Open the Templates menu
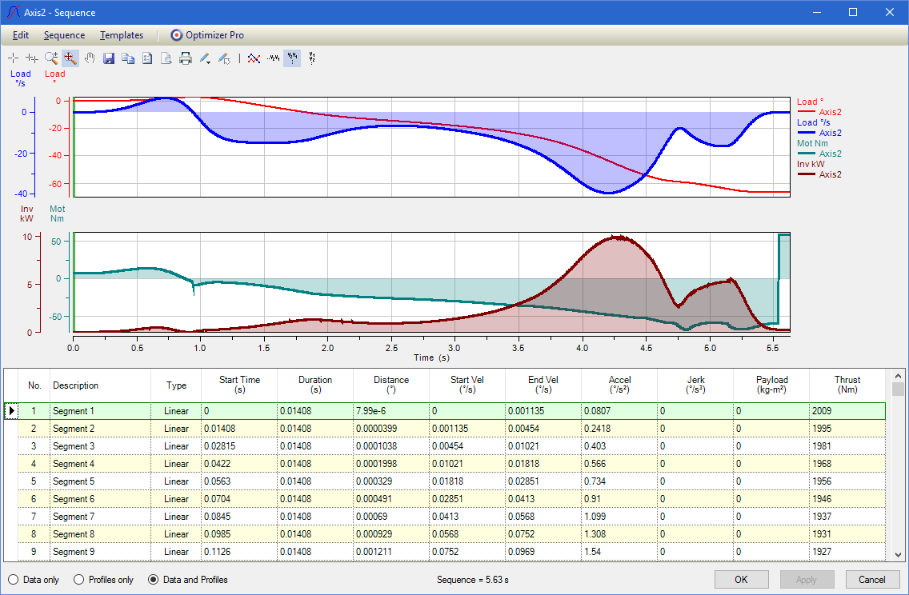 click(122, 35)
